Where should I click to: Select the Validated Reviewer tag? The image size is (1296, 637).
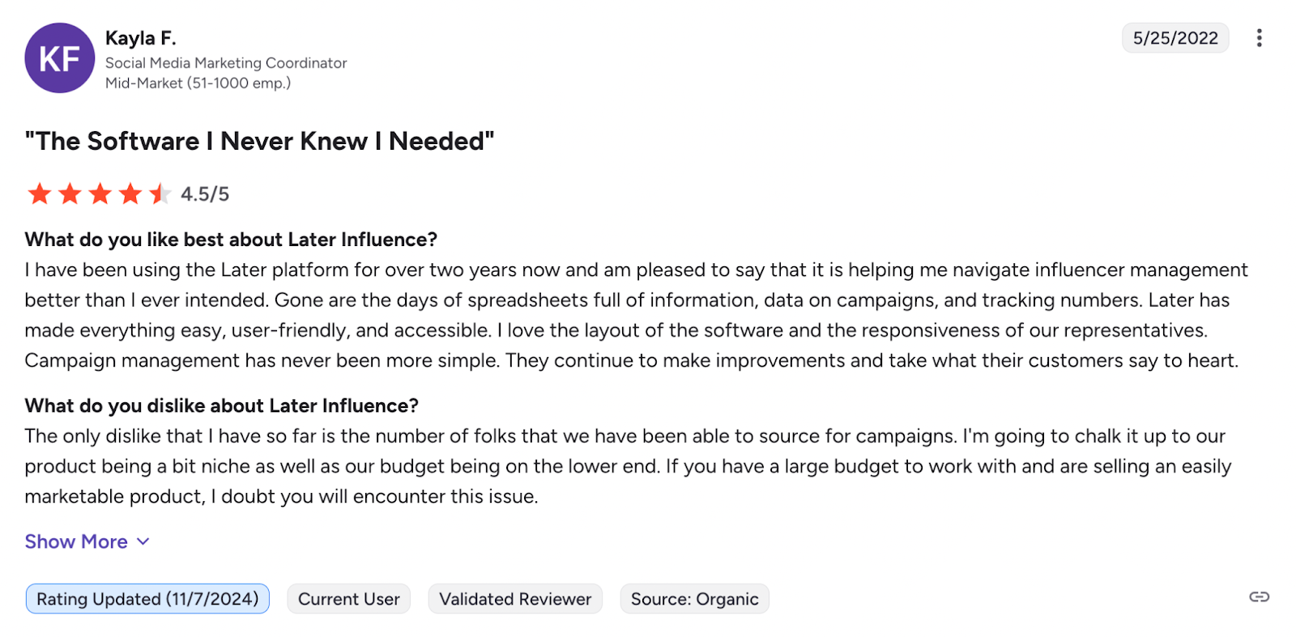[515, 599]
